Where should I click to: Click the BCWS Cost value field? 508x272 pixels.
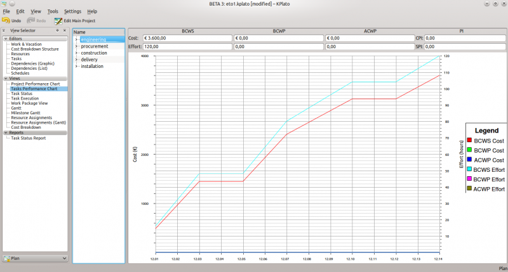point(188,38)
